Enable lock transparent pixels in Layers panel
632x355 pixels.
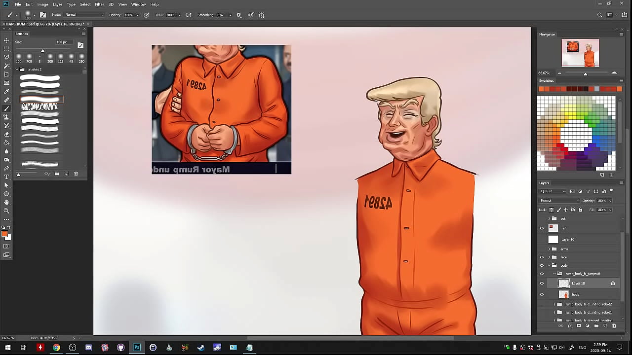coord(551,210)
